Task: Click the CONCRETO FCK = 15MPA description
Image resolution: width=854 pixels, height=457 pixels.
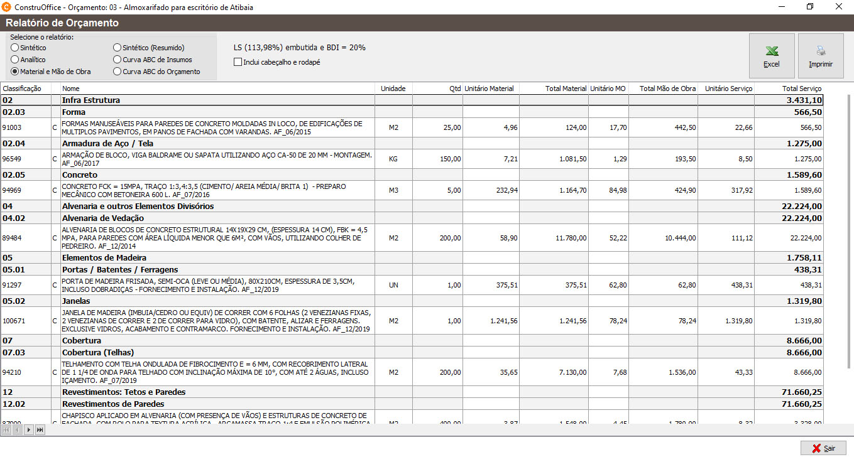Action: pos(217,190)
